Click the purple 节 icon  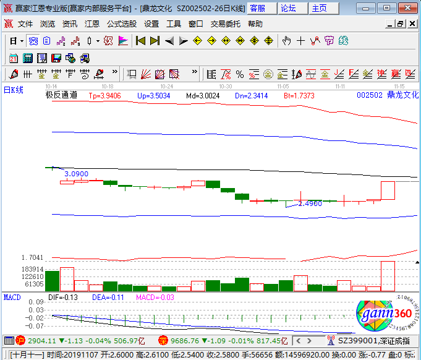[x=329, y=41]
